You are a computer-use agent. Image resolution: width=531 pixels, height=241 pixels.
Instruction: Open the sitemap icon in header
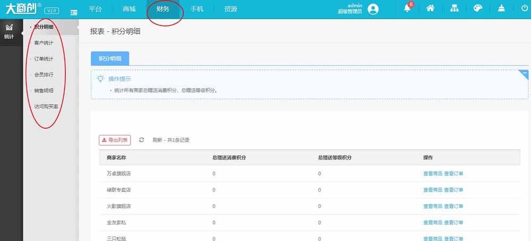(454, 9)
